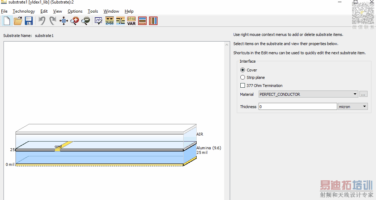Enable 377 Ohm Termination checkbox
Screen dimensions: 376x200
coord(243,86)
